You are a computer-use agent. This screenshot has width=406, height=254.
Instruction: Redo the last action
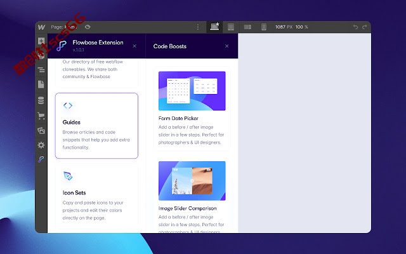click(365, 27)
